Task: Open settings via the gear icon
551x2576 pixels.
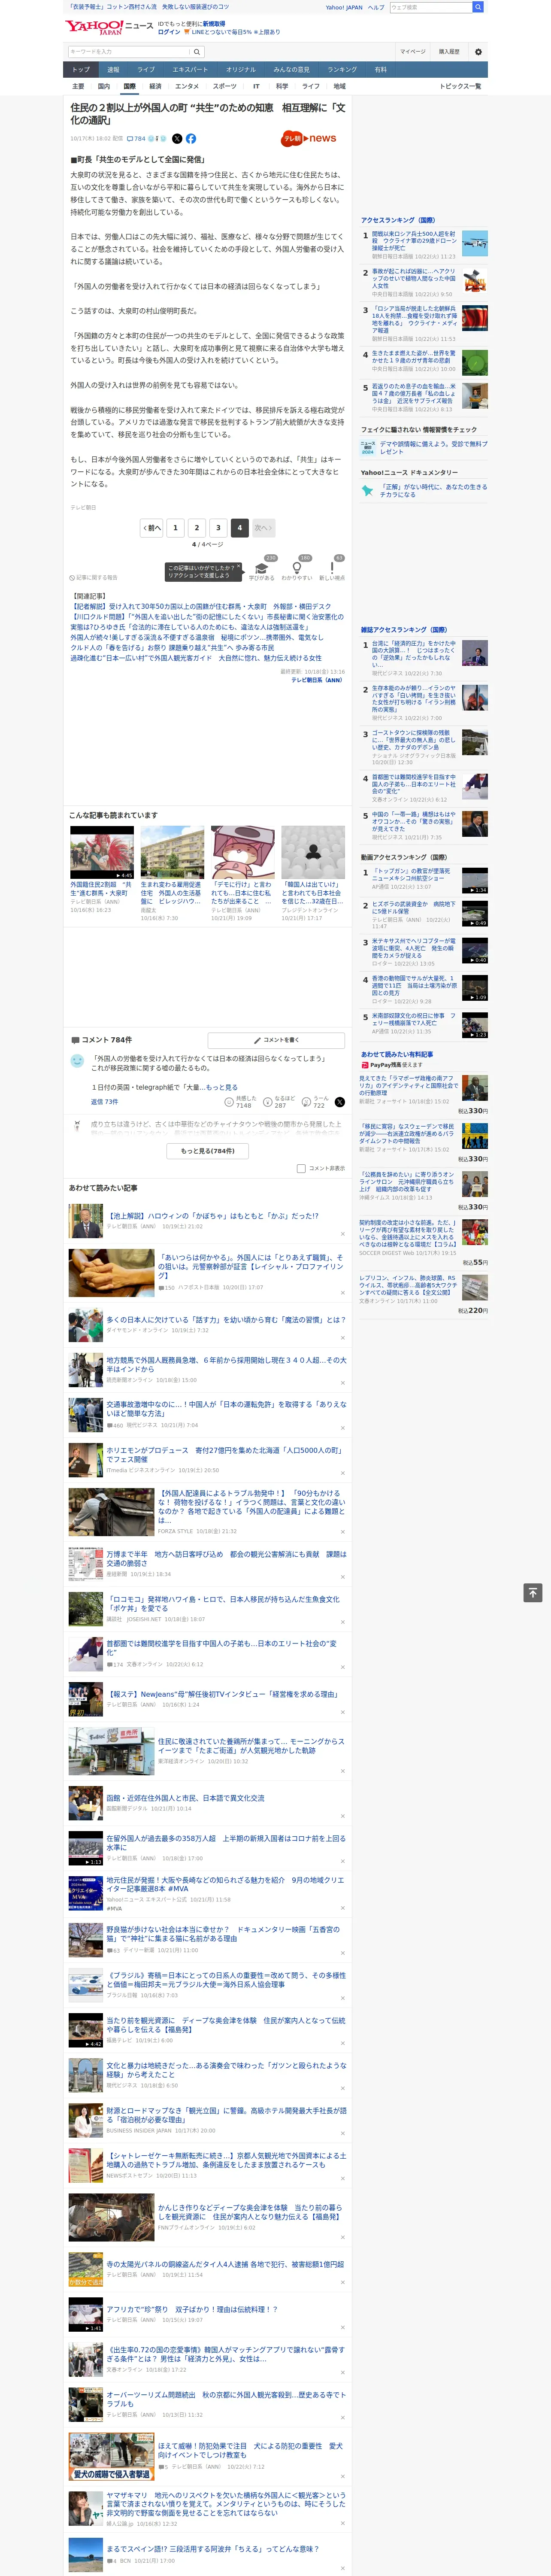Action: (478, 52)
